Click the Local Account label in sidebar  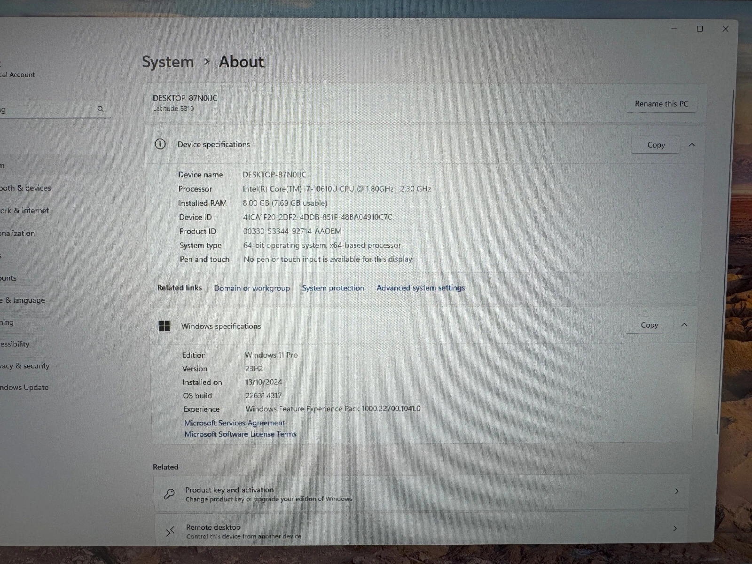coord(17,75)
